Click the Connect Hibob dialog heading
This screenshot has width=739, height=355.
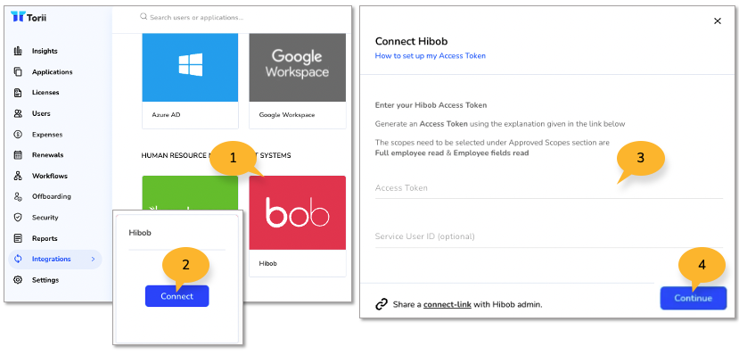click(x=411, y=41)
